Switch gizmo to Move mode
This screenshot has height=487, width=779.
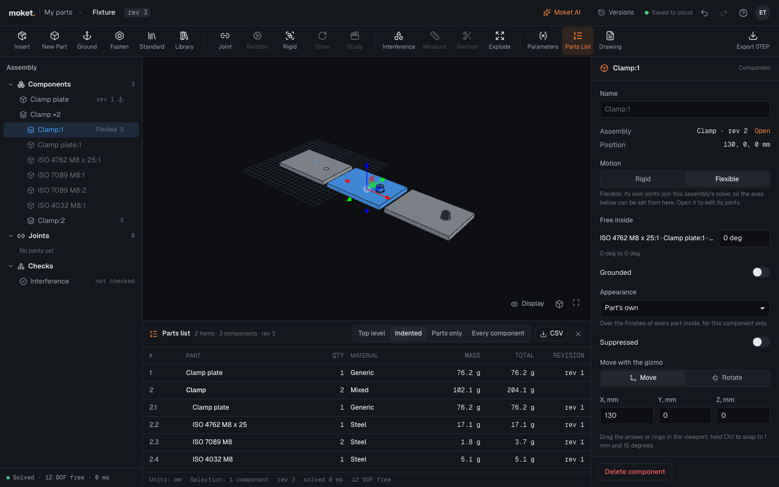[643, 378]
